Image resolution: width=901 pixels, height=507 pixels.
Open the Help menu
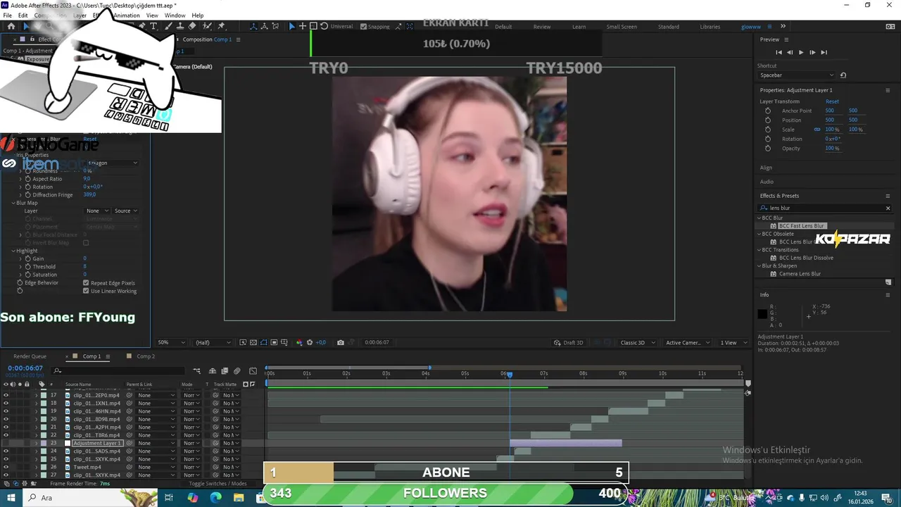[198, 15]
